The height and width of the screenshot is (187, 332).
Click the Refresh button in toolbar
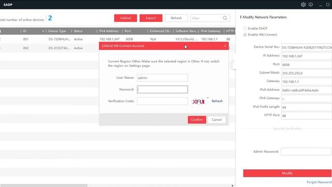coord(176,18)
